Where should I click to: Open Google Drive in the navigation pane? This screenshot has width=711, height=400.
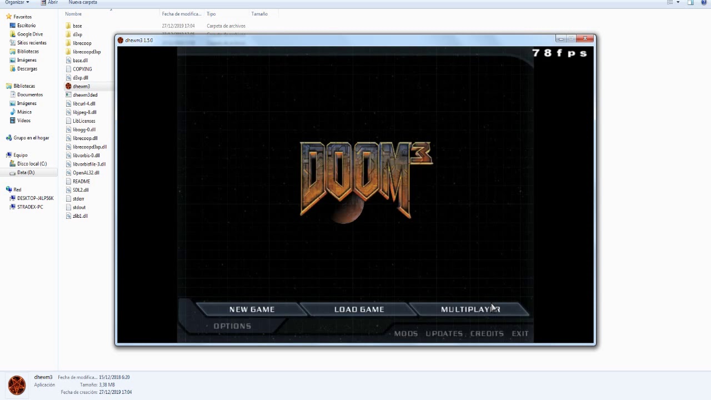[29, 34]
